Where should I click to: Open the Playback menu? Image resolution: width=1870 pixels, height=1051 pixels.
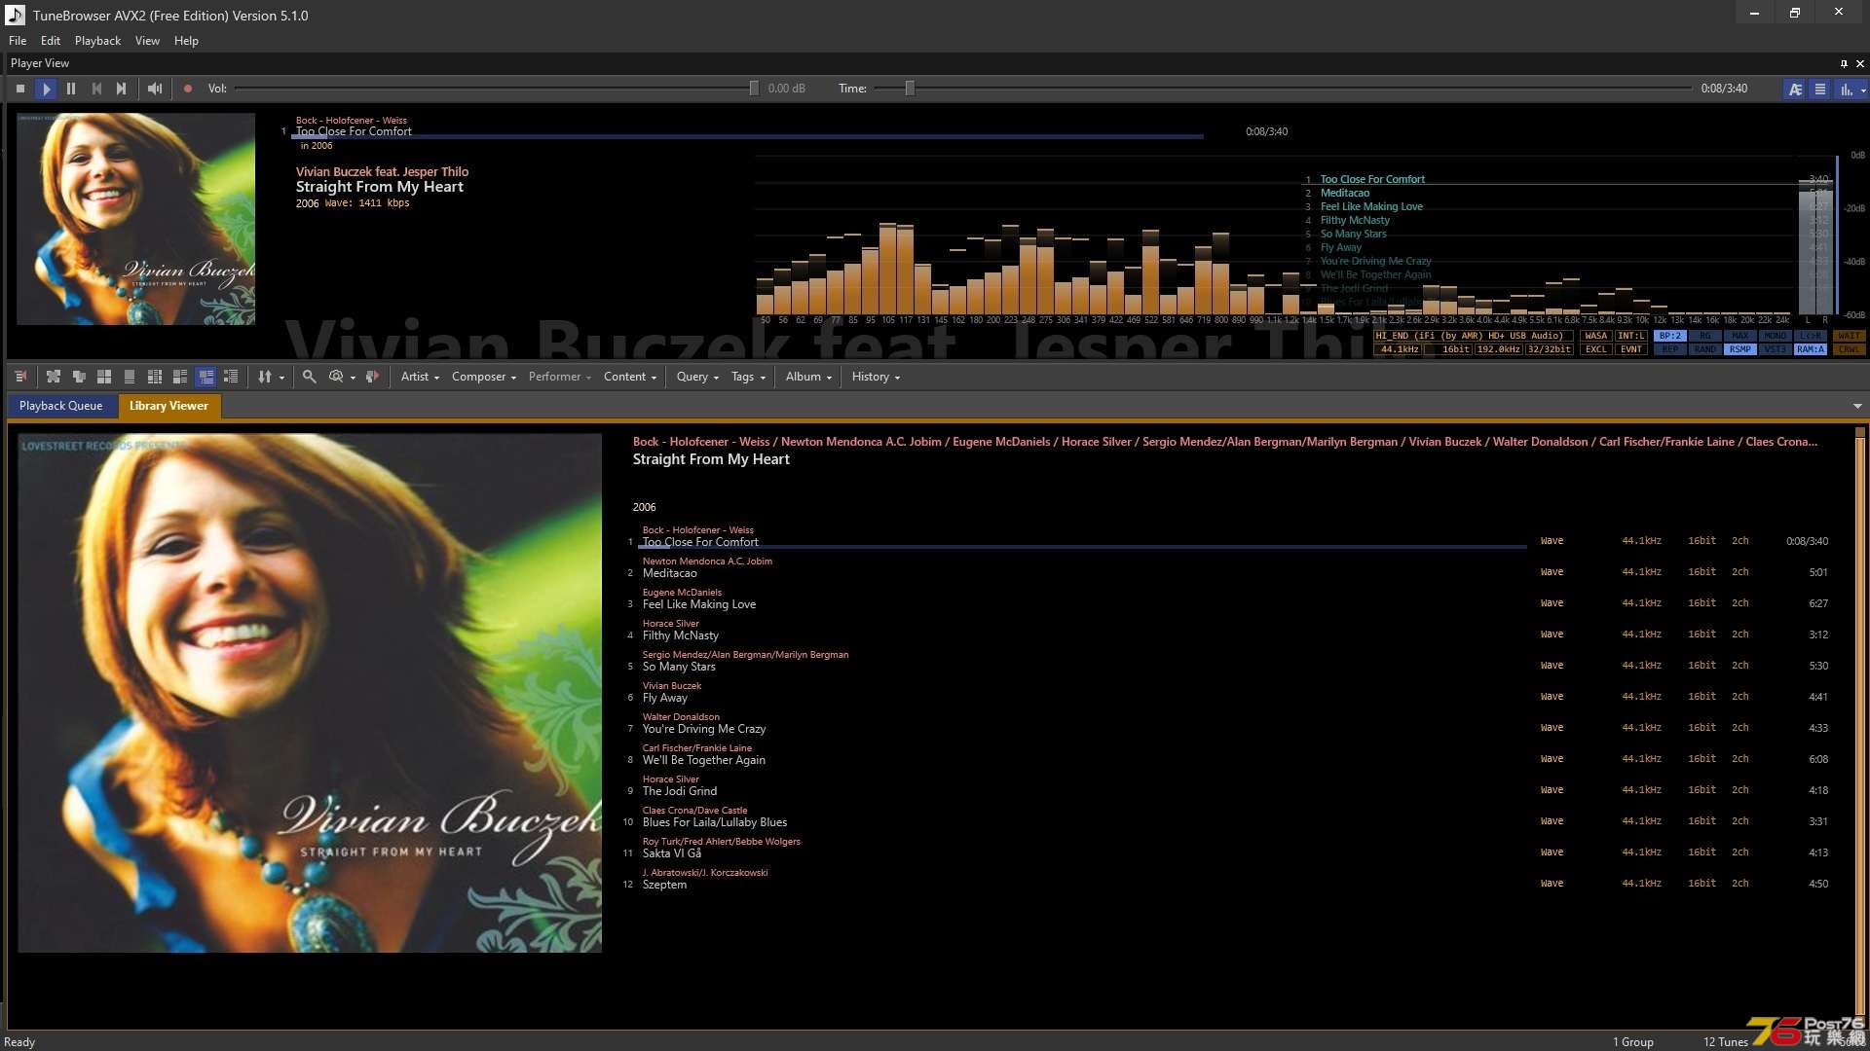pyautogui.click(x=97, y=41)
